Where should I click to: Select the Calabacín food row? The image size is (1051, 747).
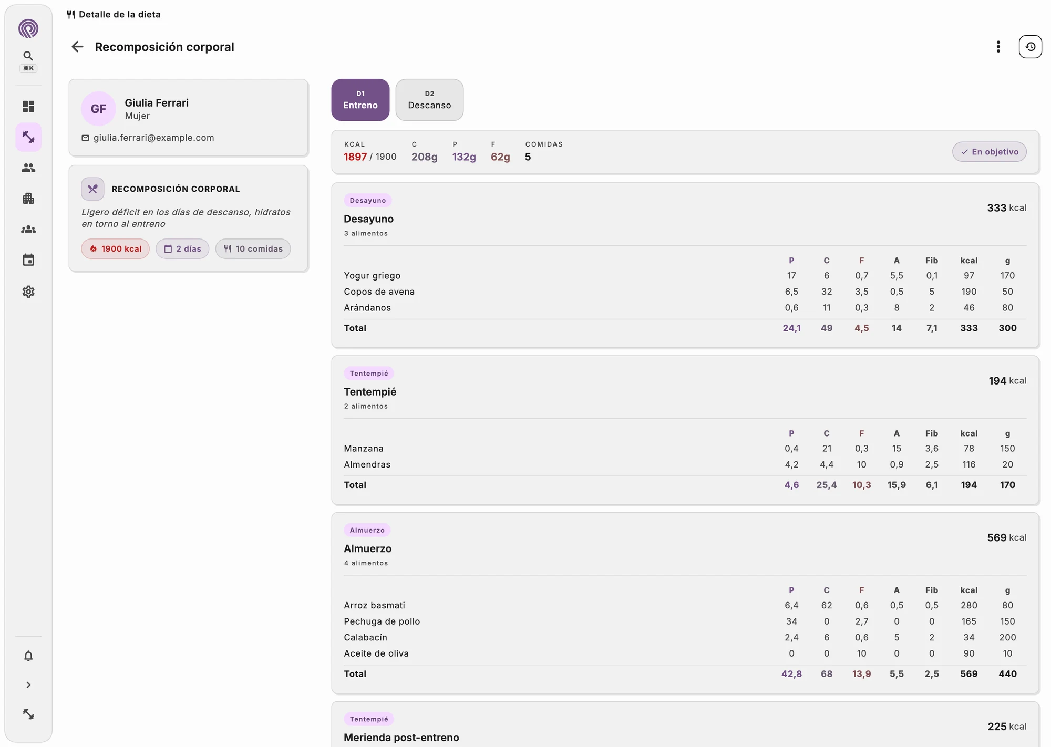(685, 637)
